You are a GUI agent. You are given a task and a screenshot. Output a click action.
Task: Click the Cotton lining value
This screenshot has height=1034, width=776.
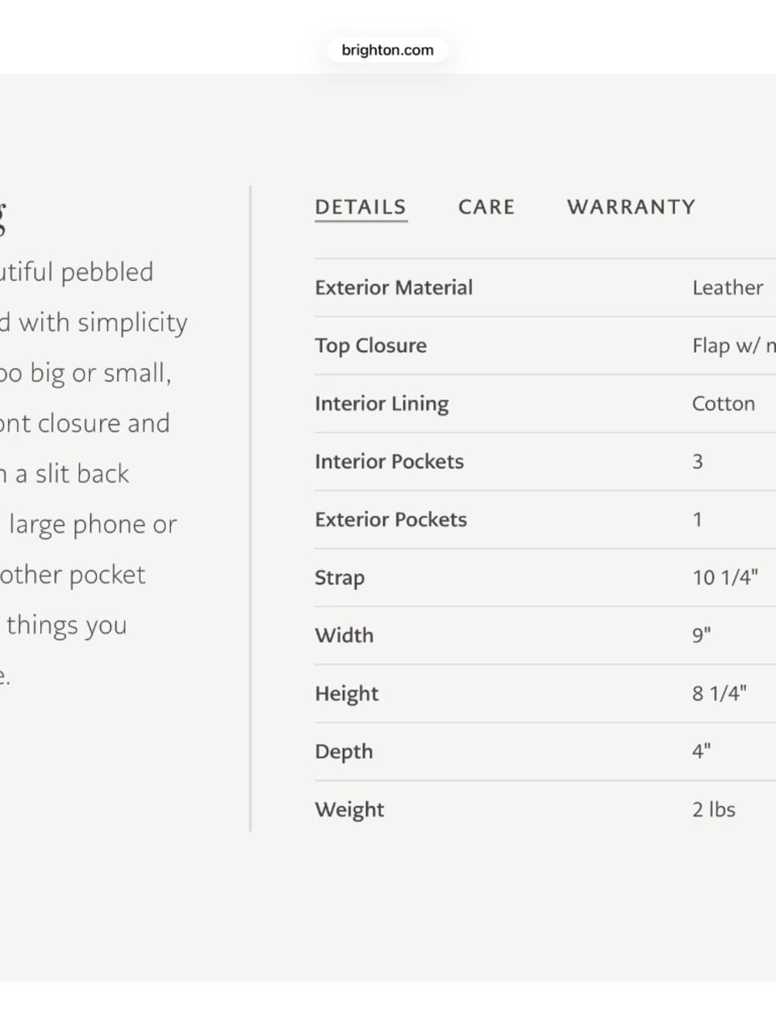(x=723, y=404)
